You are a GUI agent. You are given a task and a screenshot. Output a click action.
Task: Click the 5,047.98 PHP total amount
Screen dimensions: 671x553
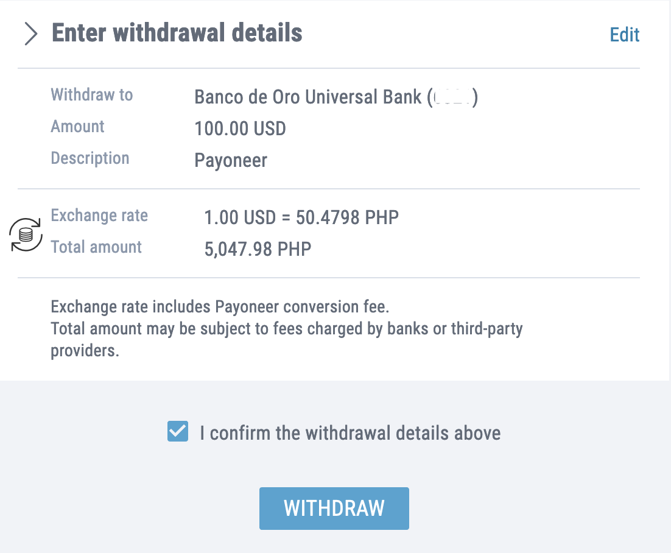click(x=258, y=249)
